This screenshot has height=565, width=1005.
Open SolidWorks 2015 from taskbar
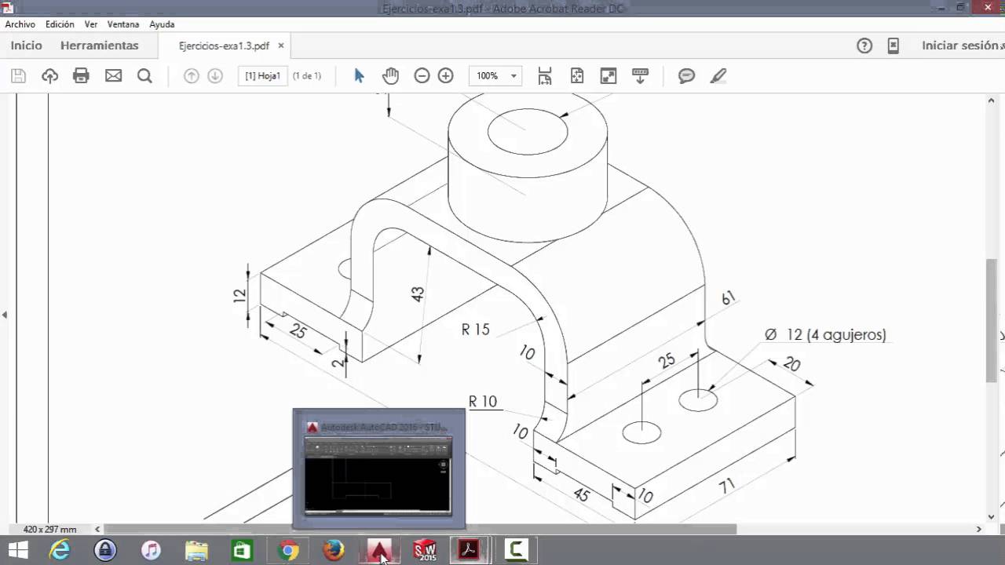(x=425, y=550)
